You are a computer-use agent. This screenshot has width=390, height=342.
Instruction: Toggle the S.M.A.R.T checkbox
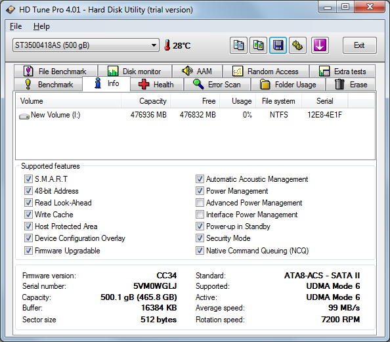point(28,179)
